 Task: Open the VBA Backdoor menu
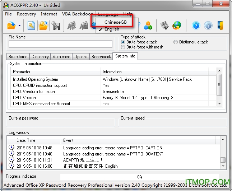click(x=76, y=14)
